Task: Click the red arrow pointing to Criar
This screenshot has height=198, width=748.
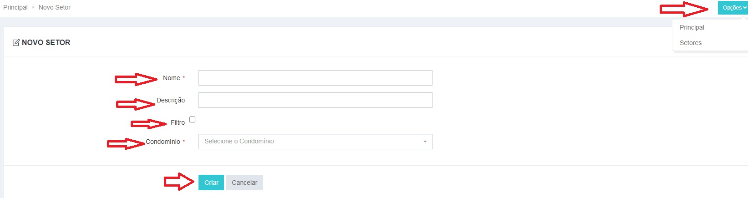Action: [179, 182]
